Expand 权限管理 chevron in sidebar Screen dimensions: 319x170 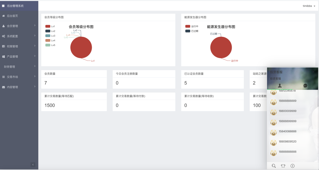tap(35, 46)
